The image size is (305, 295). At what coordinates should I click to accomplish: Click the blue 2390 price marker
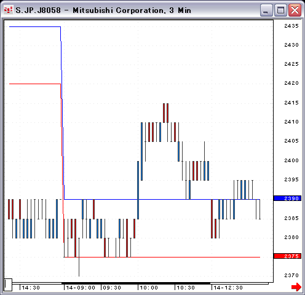pyautogui.click(x=287, y=199)
